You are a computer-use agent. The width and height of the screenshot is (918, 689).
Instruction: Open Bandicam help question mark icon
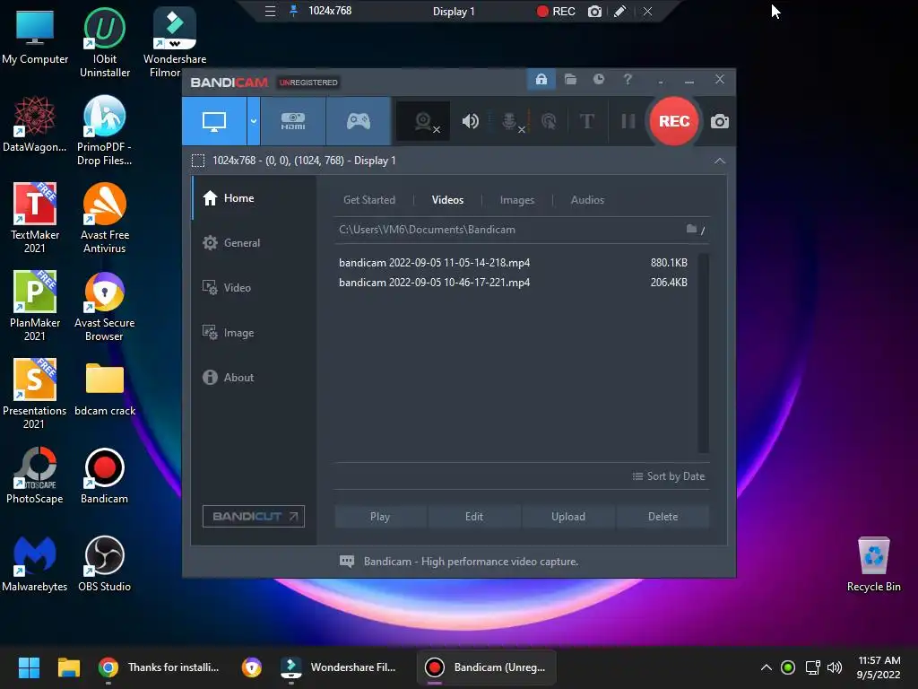[x=628, y=79]
